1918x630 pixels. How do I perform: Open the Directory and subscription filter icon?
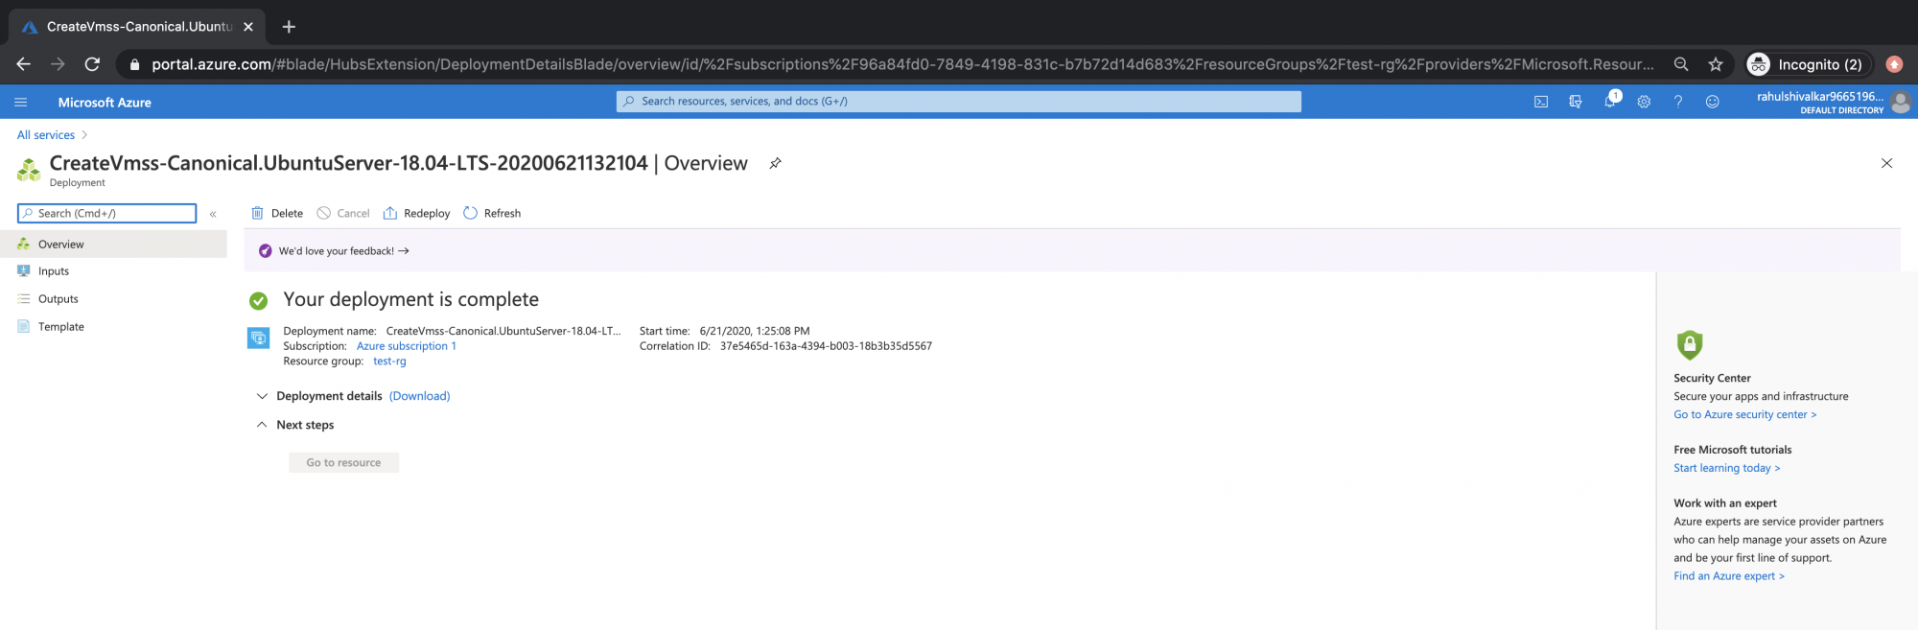(1576, 102)
